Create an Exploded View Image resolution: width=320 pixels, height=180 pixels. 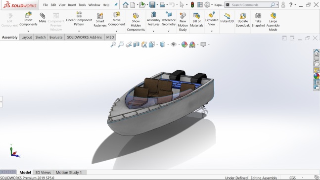[212, 15]
